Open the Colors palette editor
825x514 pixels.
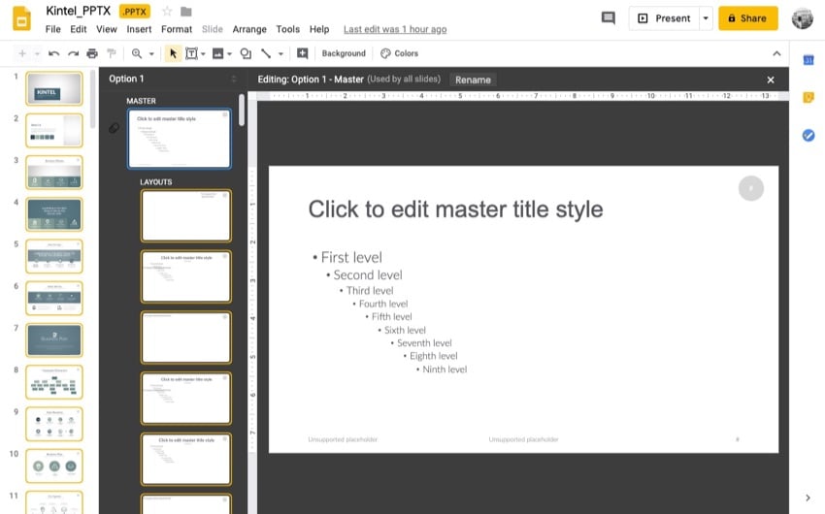point(399,53)
